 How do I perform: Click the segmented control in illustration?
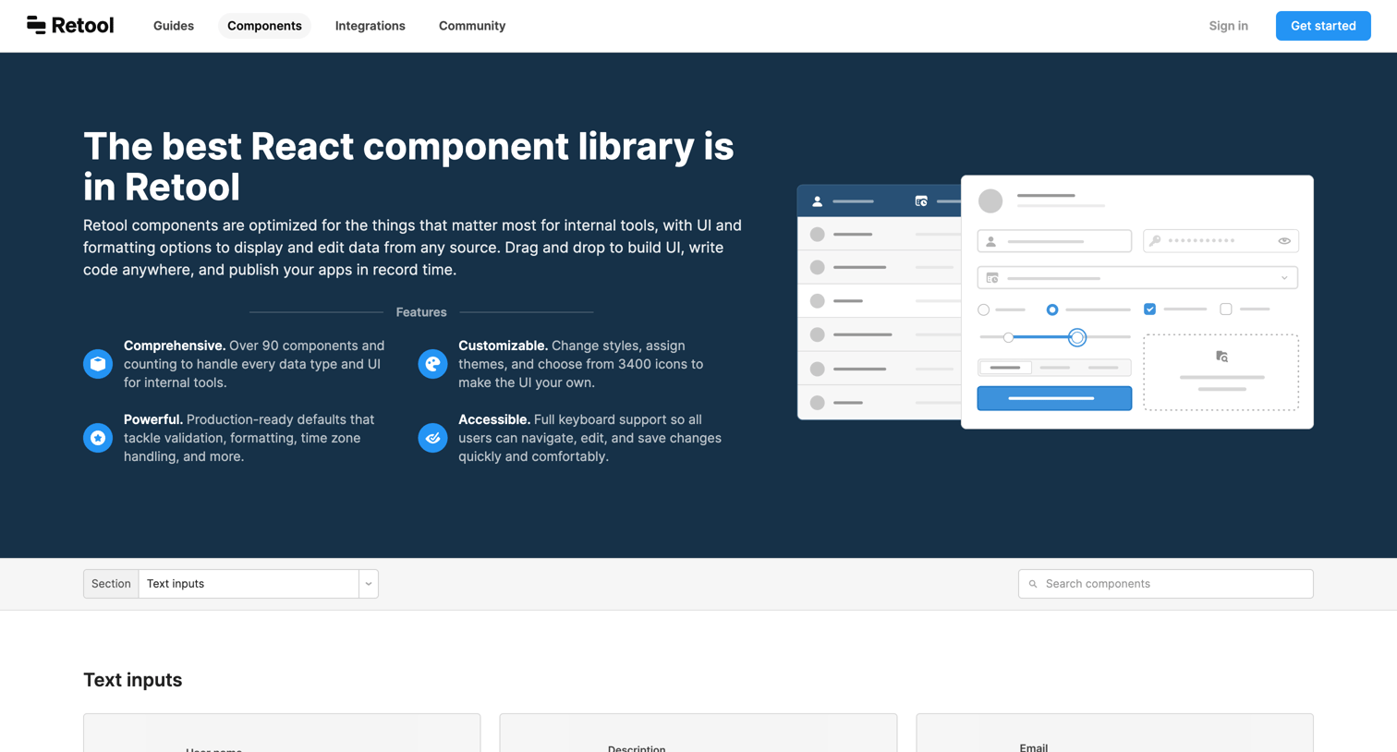(x=1054, y=368)
